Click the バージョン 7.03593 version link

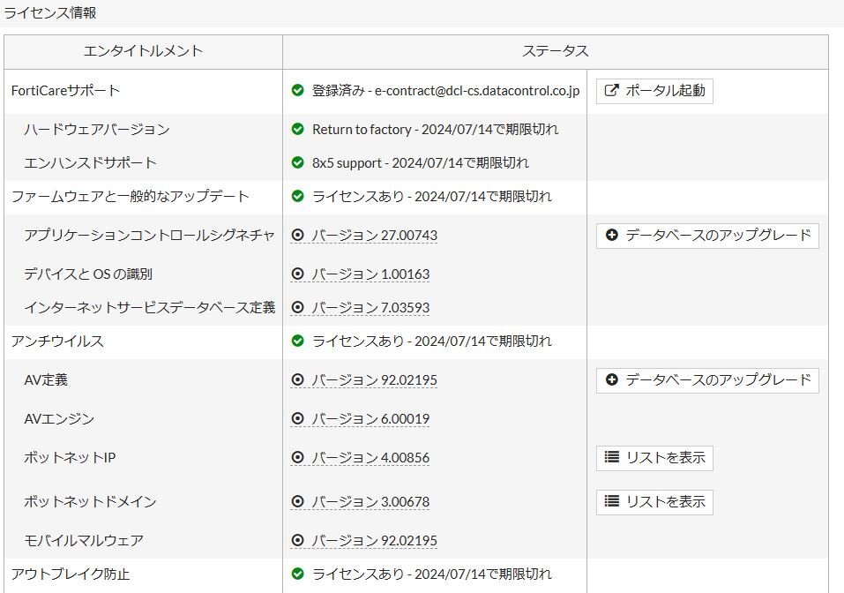(x=370, y=308)
